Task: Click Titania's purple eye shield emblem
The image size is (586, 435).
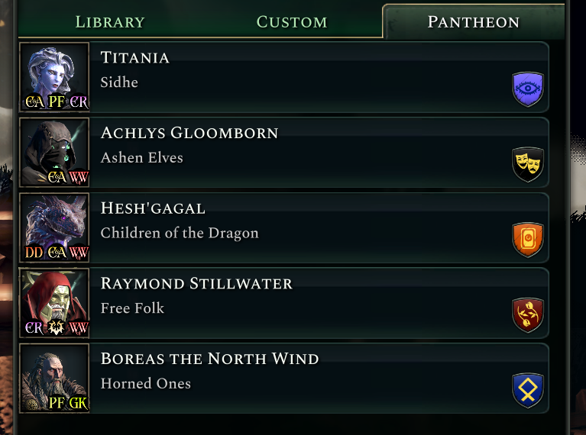Action: click(527, 89)
